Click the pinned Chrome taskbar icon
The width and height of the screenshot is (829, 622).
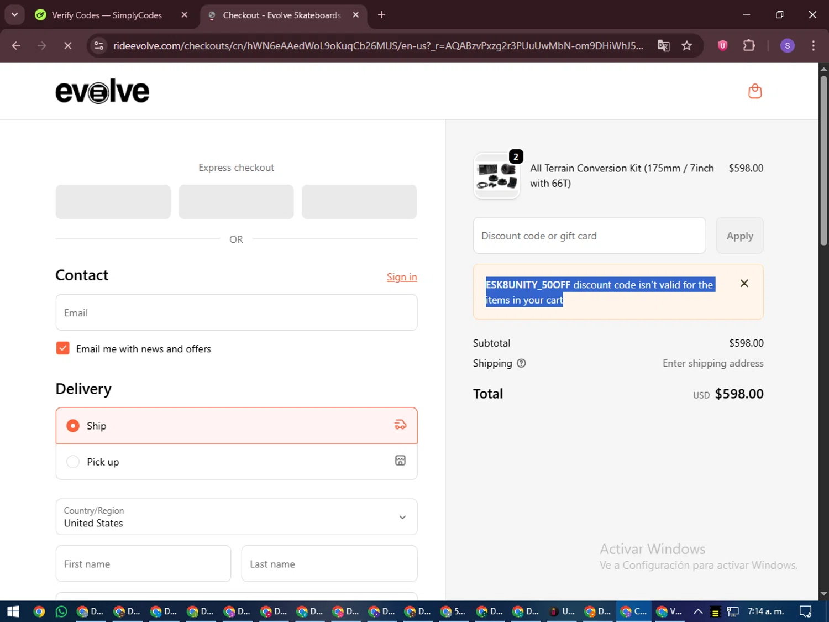click(39, 611)
